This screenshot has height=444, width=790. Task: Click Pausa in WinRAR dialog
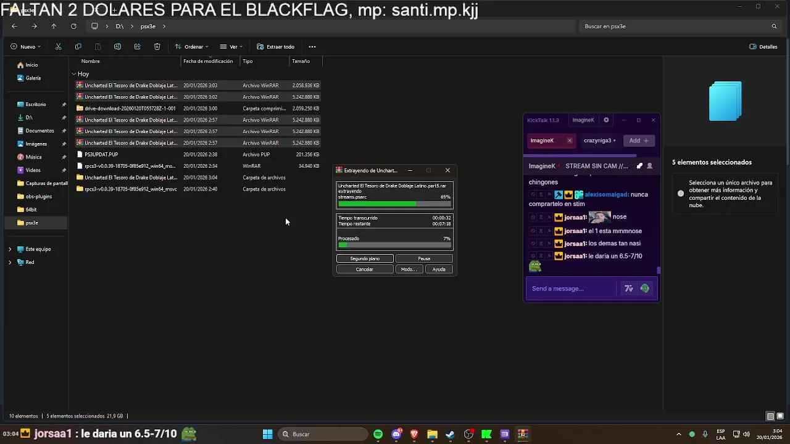click(x=424, y=258)
